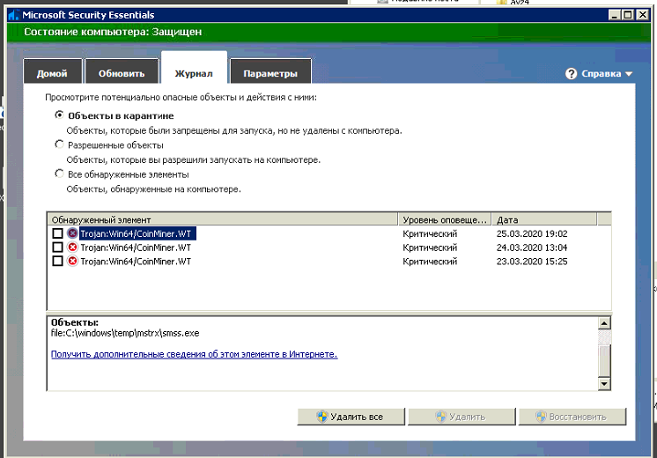This screenshot has height=458, width=657.
Task: Click the help question mark icon
Action: tap(571, 74)
